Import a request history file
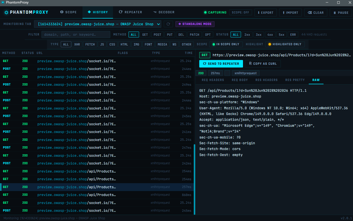Screen dimensions: 353x221 coord(290,12)
